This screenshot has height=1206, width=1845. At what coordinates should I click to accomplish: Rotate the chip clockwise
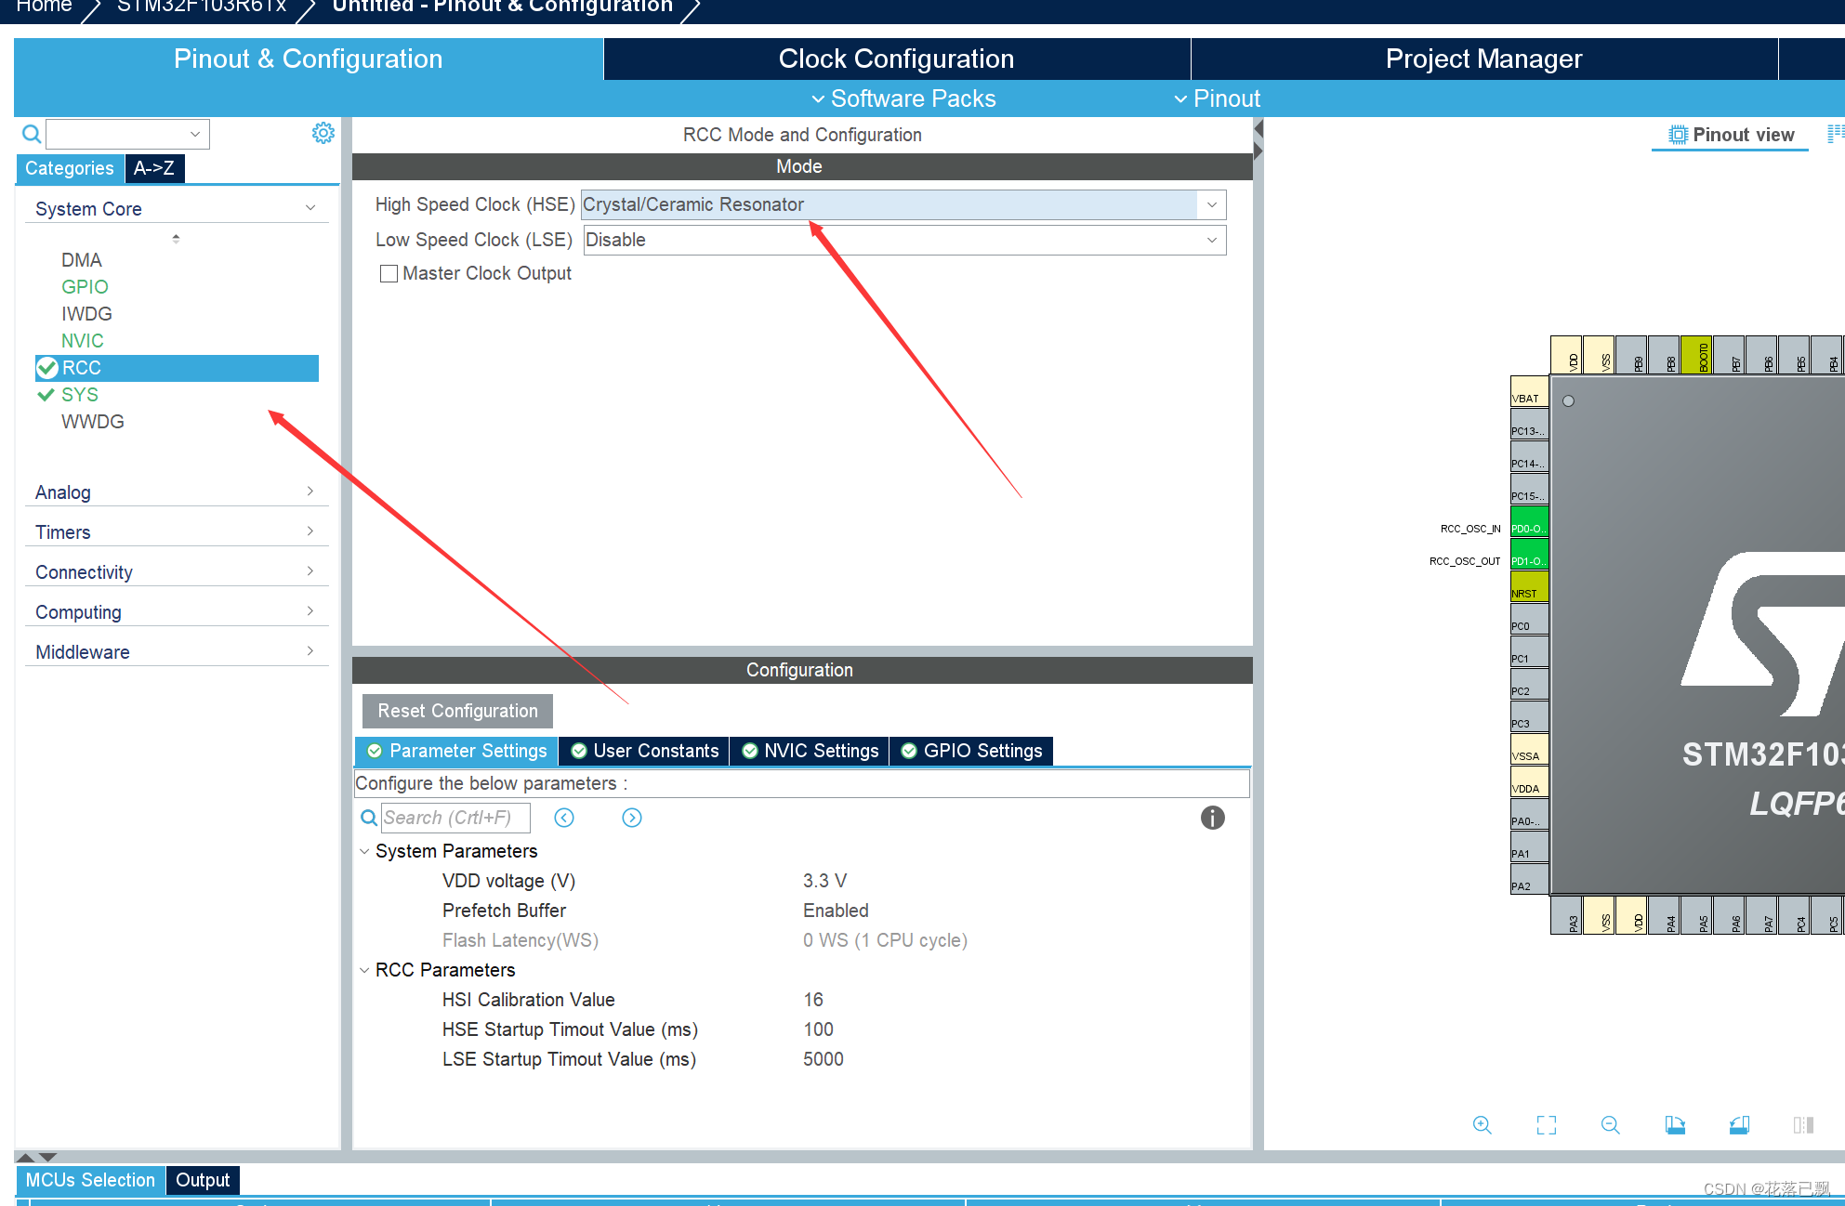pos(1675,1125)
